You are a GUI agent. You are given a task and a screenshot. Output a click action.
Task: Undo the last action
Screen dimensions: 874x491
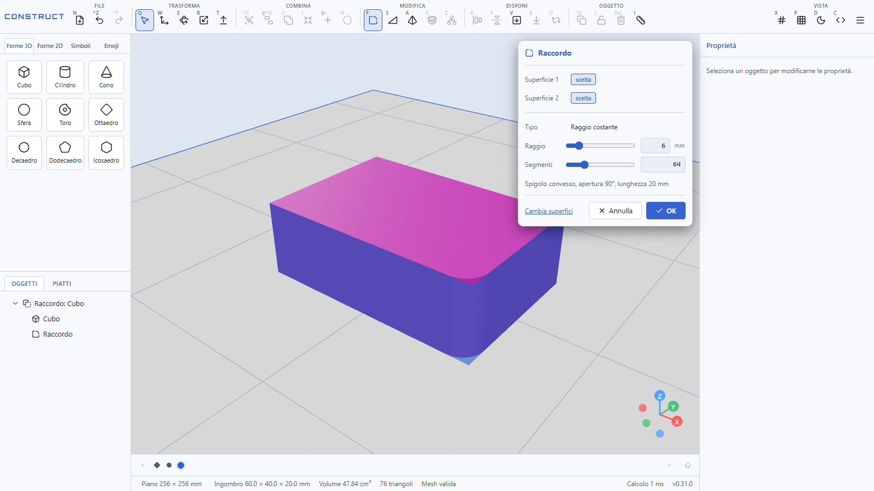coord(99,20)
